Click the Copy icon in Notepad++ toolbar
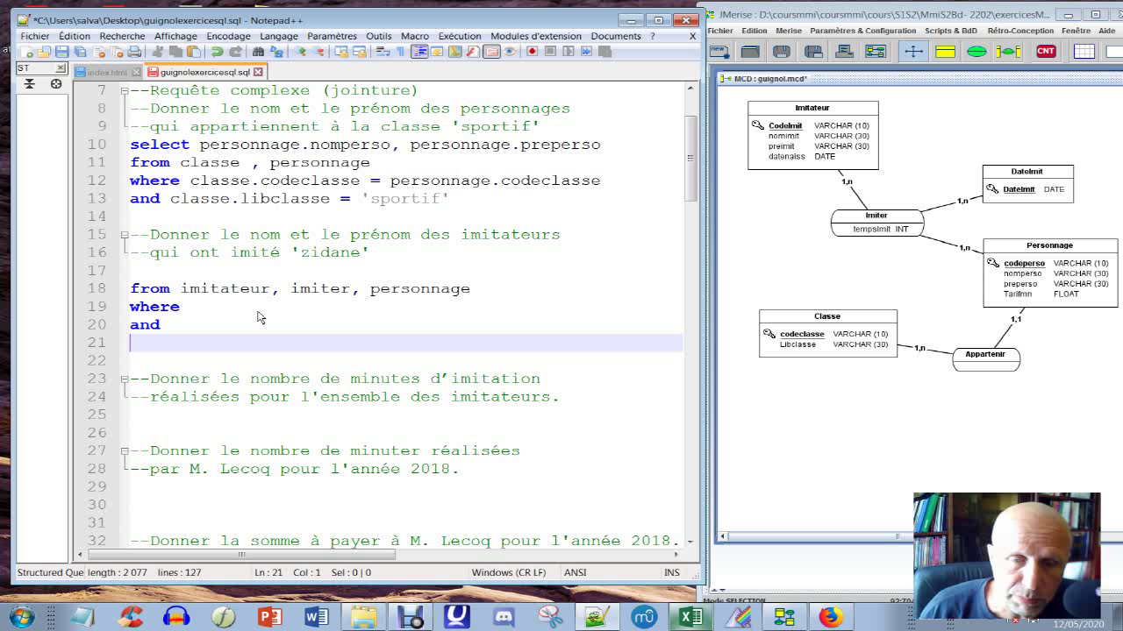Image resolution: width=1123 pixels, height=631 pixels. pos(175,52)
